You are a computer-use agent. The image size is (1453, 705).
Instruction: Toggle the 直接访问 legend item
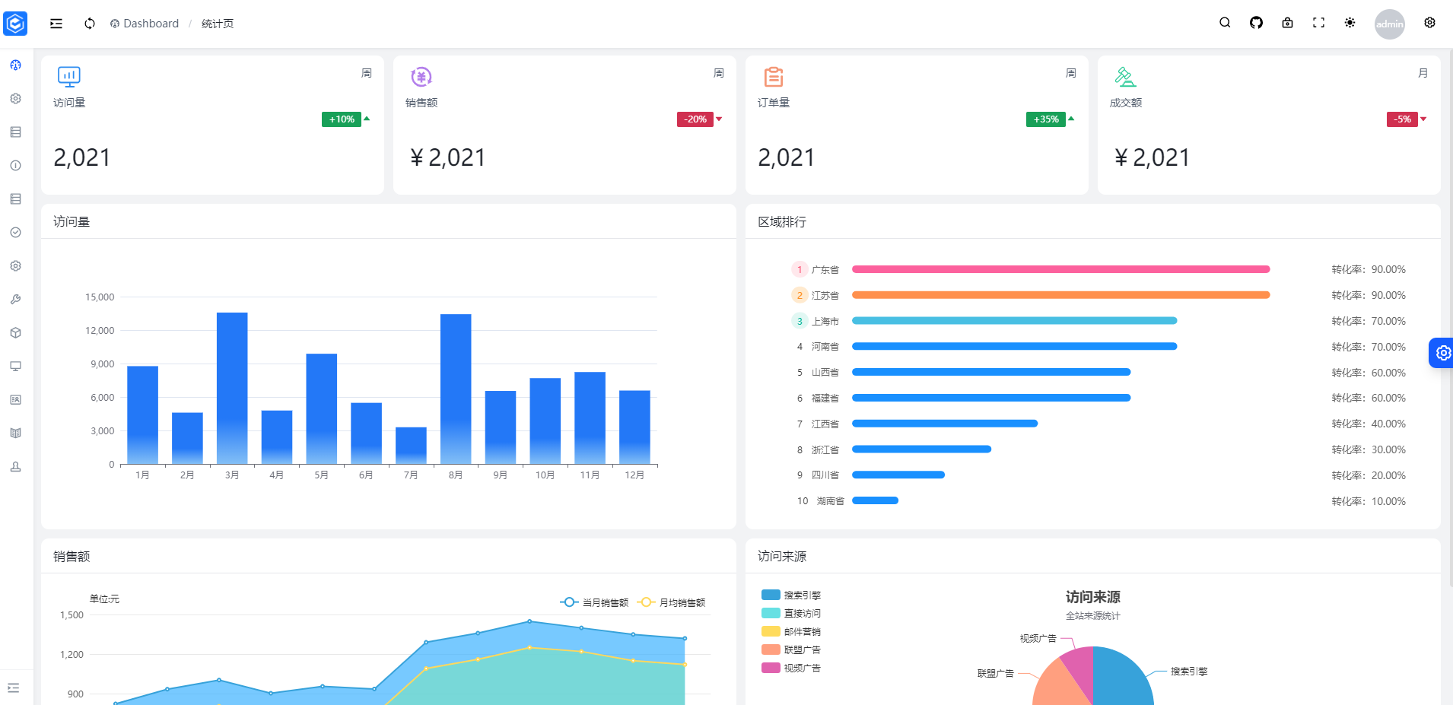click(x=791, y=613)
